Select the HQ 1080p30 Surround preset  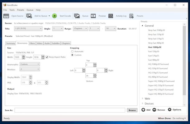(158, 64)
